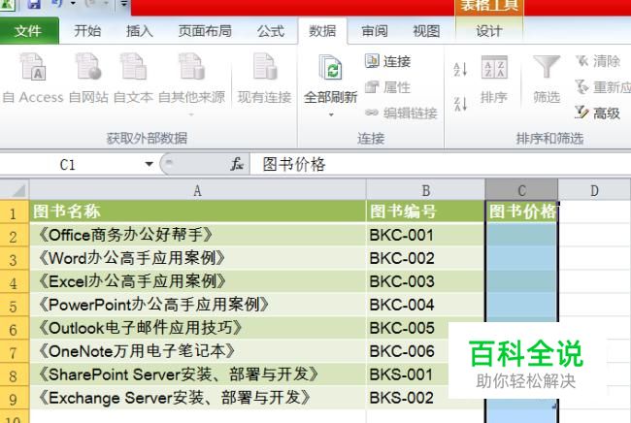The image size is (631, 423).
Task: Select cell 《Excel办公高手应用案例》
Action: coord(197,281)
